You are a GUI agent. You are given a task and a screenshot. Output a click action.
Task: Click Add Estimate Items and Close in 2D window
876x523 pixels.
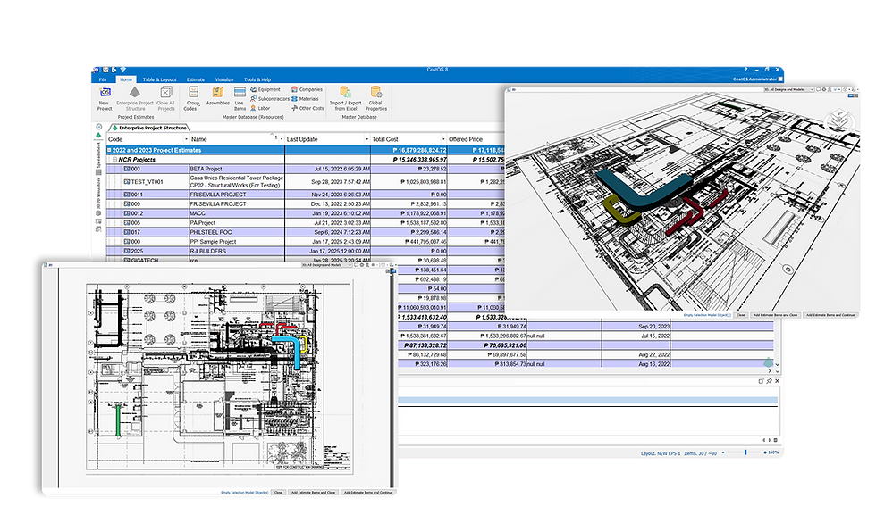point(313,493)
